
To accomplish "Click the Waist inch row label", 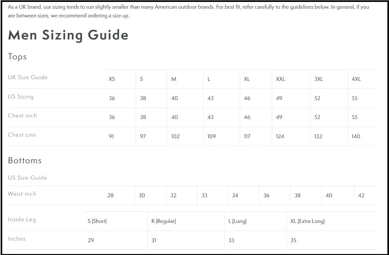I will pos(22,194).
